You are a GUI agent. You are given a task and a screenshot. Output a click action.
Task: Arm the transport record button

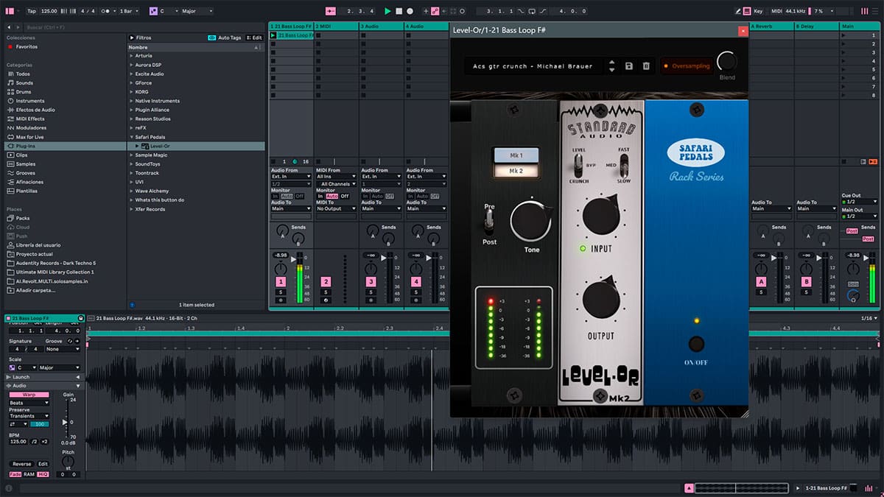[x=410, y=11]
